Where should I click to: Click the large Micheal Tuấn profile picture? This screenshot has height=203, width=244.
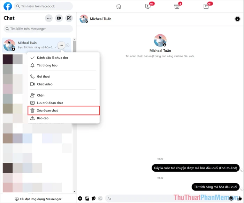point(160,40)
